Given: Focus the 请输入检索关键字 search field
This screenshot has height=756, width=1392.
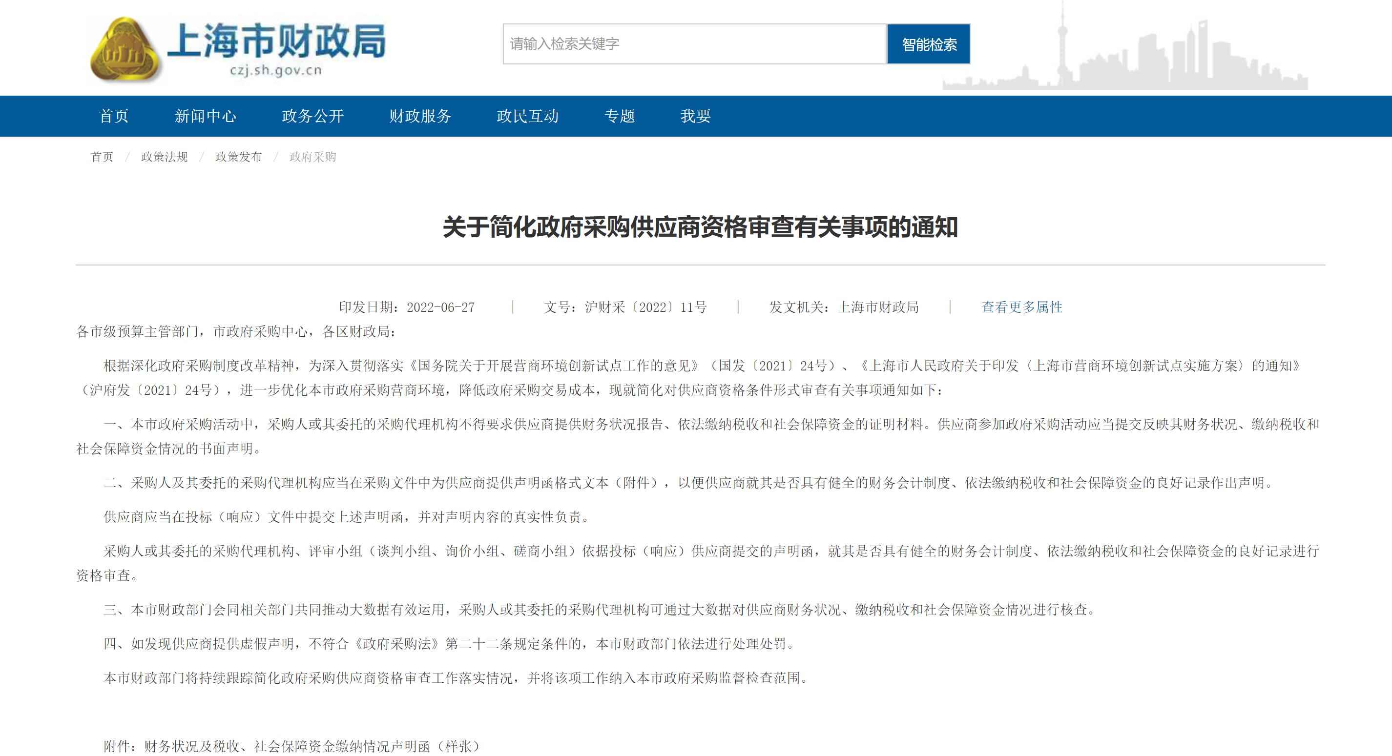Looking at the screenshot, I should coord(694,44).
